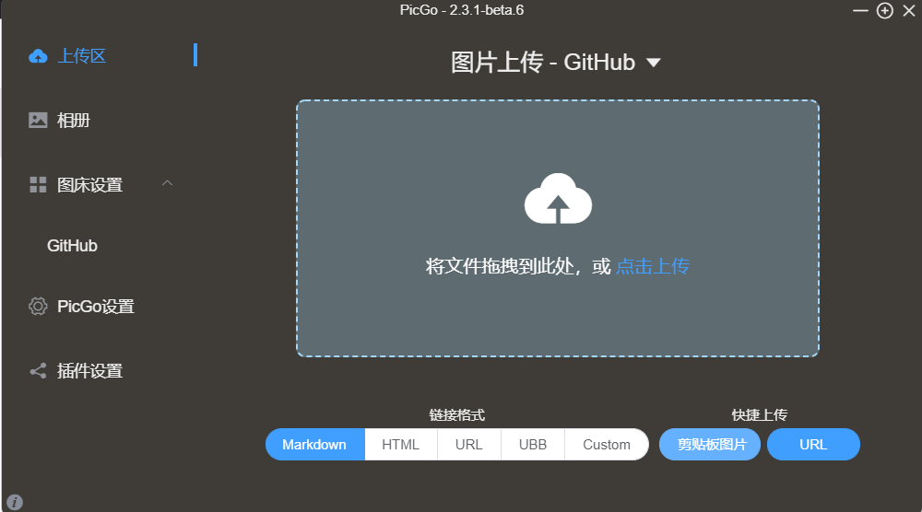Image resolution: width=922 pixels, height=512 pixels.
Task: Open the info icon at bottom left
Action: (15, 502)
